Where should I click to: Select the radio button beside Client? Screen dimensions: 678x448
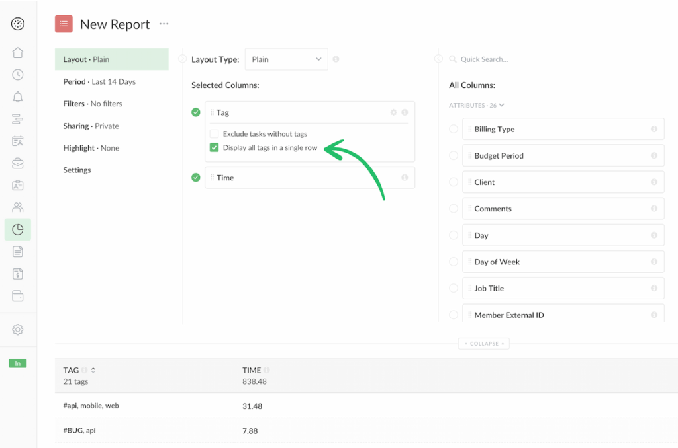click(454, 182)
